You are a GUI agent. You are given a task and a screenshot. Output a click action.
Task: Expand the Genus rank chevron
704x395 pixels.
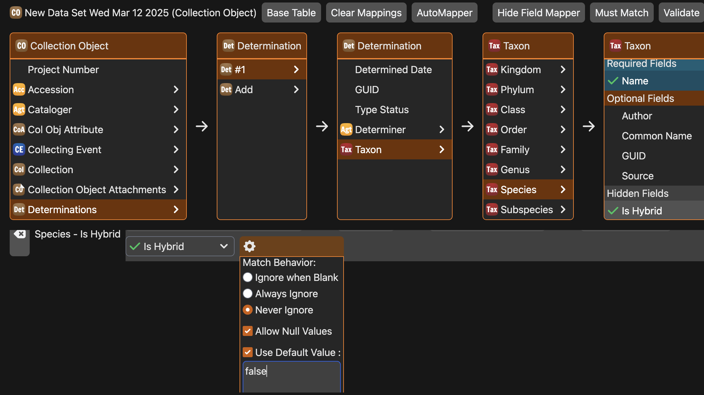pos(563,169)
